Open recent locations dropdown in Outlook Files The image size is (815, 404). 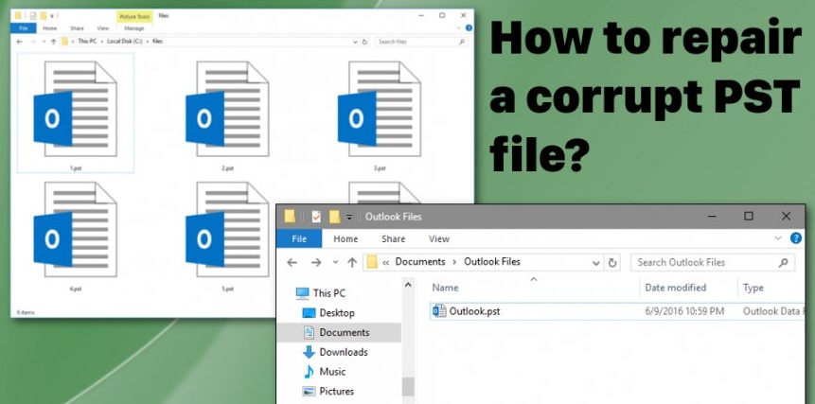(x=335, y=263)
